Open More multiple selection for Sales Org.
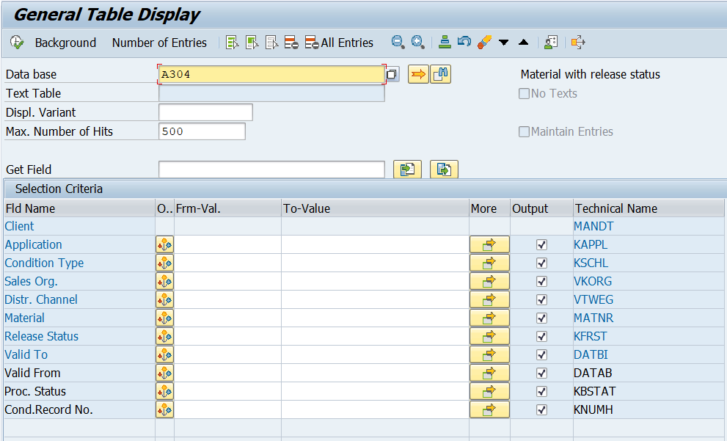Image resolution: width=727 pixels, height=441 pixels. [x=489, y=282]
